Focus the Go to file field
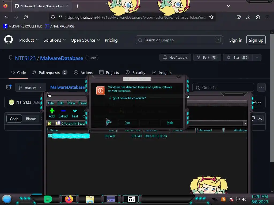The image size is (274, 205). click(223, 88)
